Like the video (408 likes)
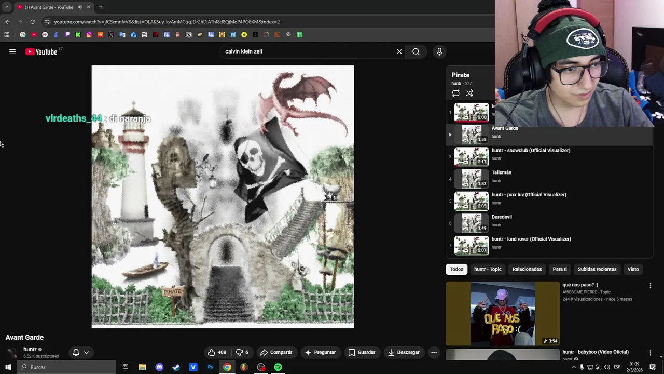The height and width of the screenshot is (374, 664). pyautogui.click(x=217, y=352)
